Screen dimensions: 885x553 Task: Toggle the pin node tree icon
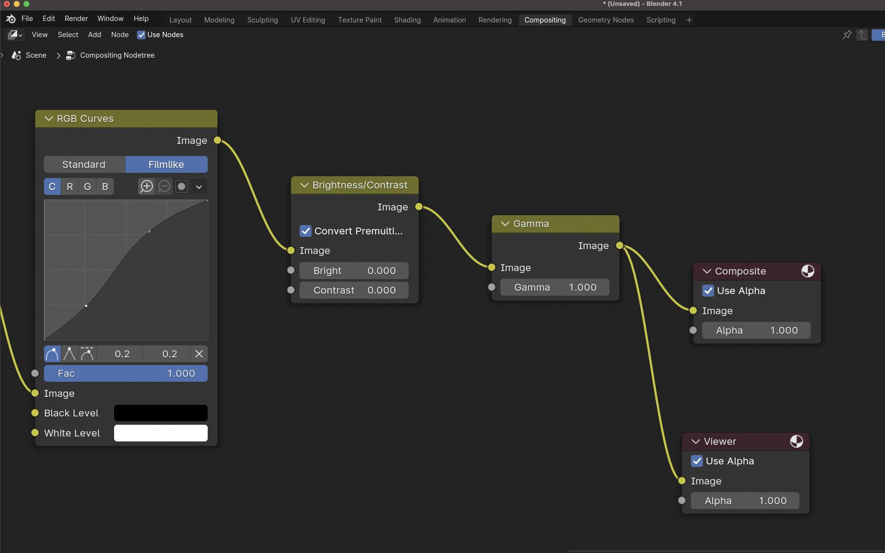(847, 35)
